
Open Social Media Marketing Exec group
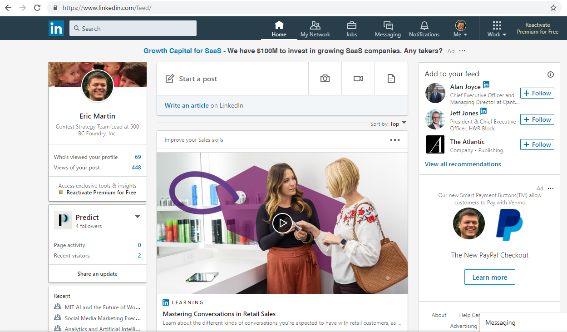point(103,318)
